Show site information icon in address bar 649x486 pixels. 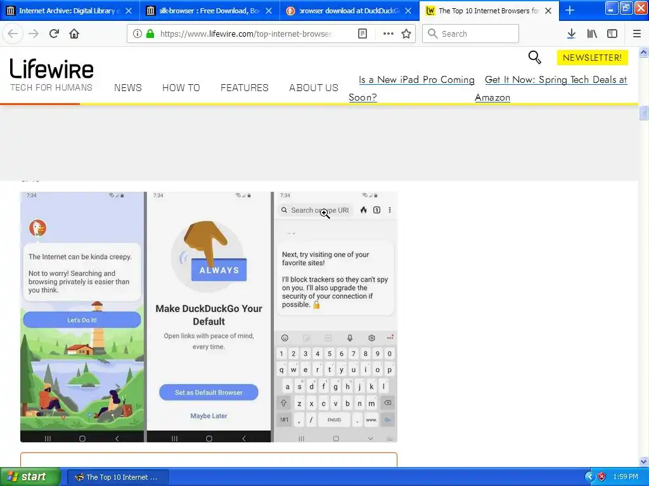pyautogui.click(x=138, y=34)
